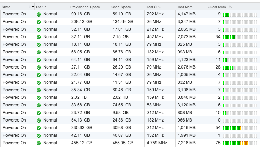
Task: Click the 75 percent guest memory bar
Action: tap(240, 143)
